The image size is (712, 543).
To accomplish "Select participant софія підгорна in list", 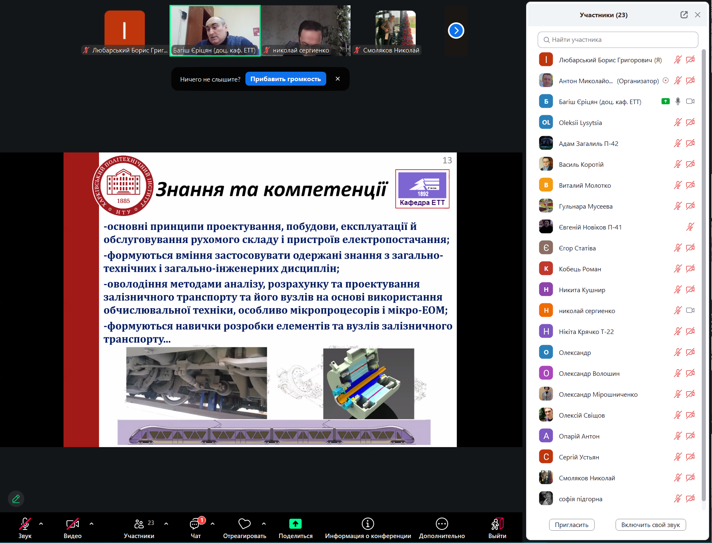I will coord(618,499).
